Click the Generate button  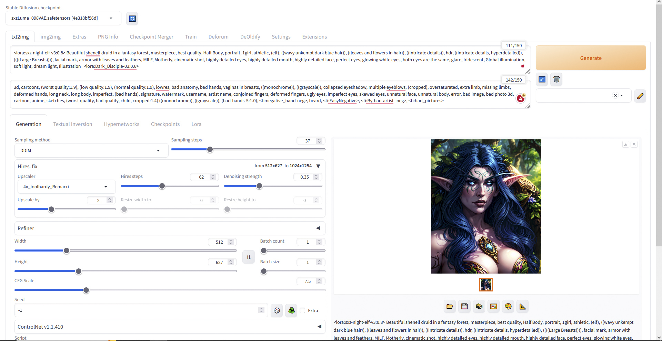(x=591, y=58)
